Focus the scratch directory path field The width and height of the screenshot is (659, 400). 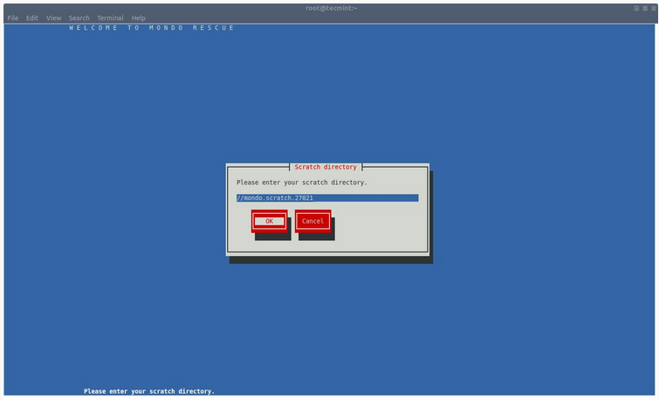pos(327,198)
